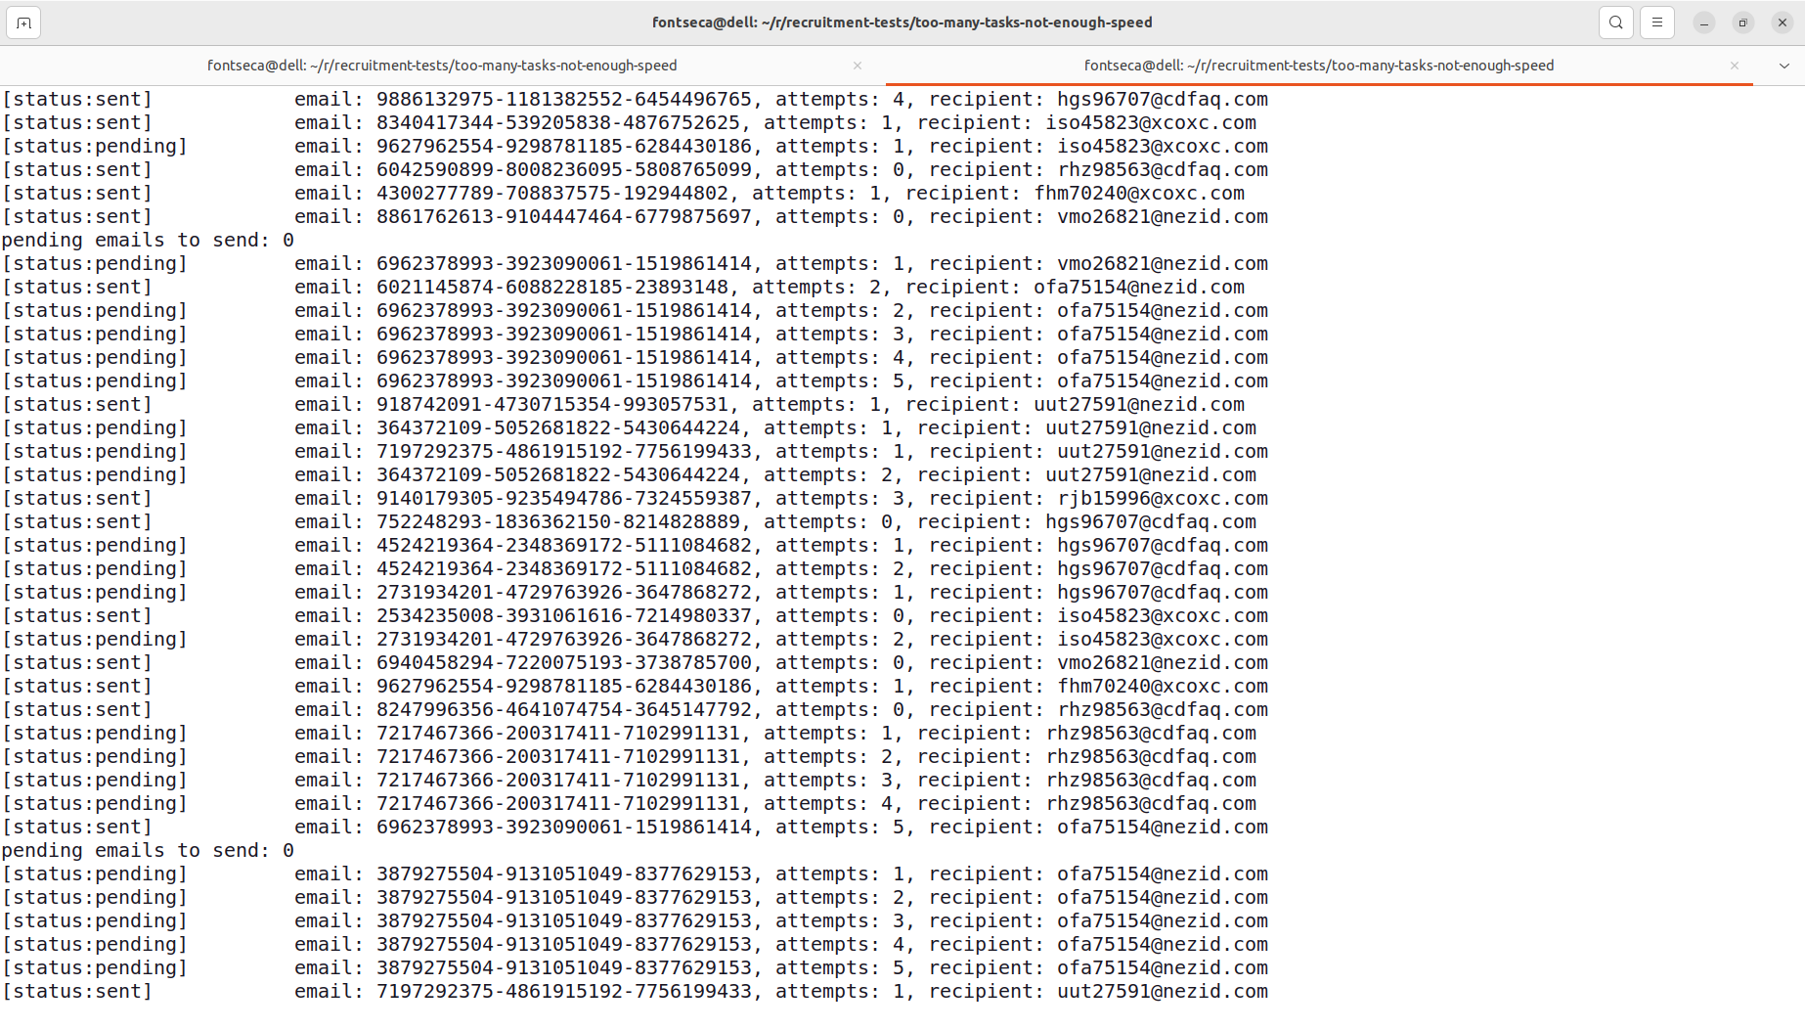The height and width of the screenshot is (1030, 1805).
Task: Expand the tab list dropdown chevron
Action: point(1784,66)
